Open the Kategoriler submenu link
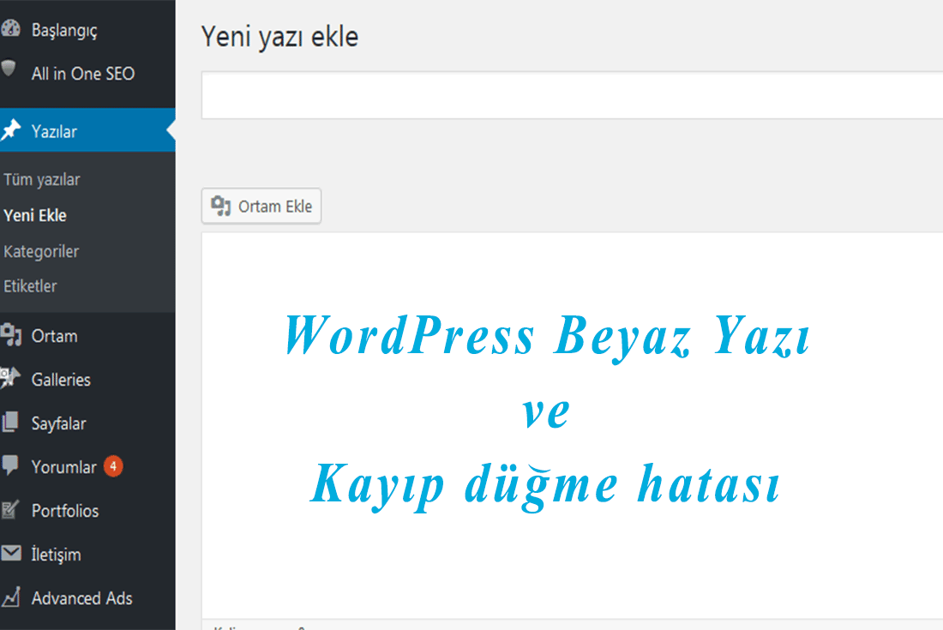 pyautogui.click(x=41, y=251)
